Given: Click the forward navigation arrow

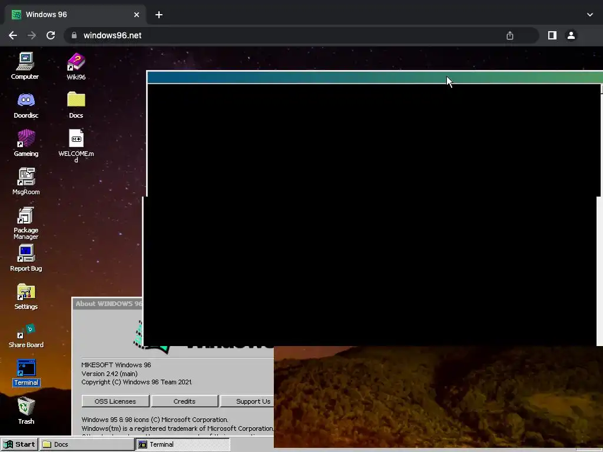Looking at the screenshot, I should [x=32, y=35].
